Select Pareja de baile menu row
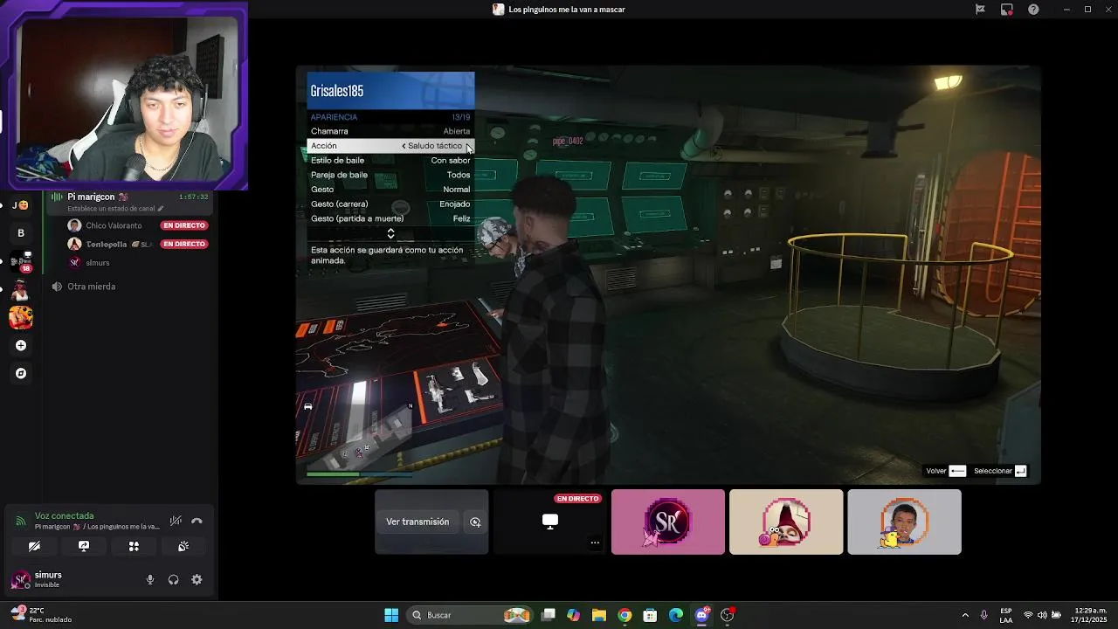Screen dimensions: 1118x629 coord(390,175)
